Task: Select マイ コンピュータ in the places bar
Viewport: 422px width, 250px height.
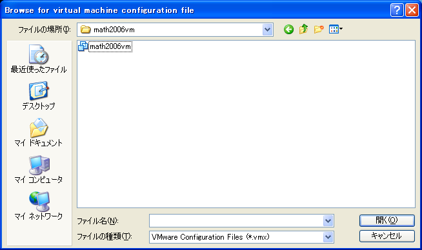Action: pos(39,169)
